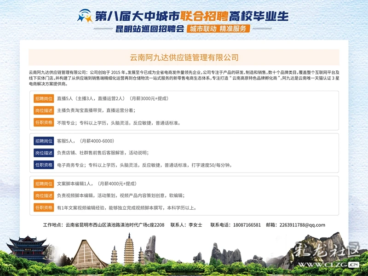Click the blue '任职资格' tag beside 电子商务专业

[x=44, y=165]
